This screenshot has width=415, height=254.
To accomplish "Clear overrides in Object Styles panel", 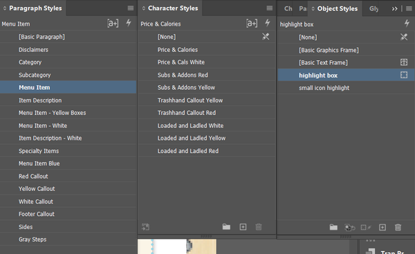I will 366,227.
